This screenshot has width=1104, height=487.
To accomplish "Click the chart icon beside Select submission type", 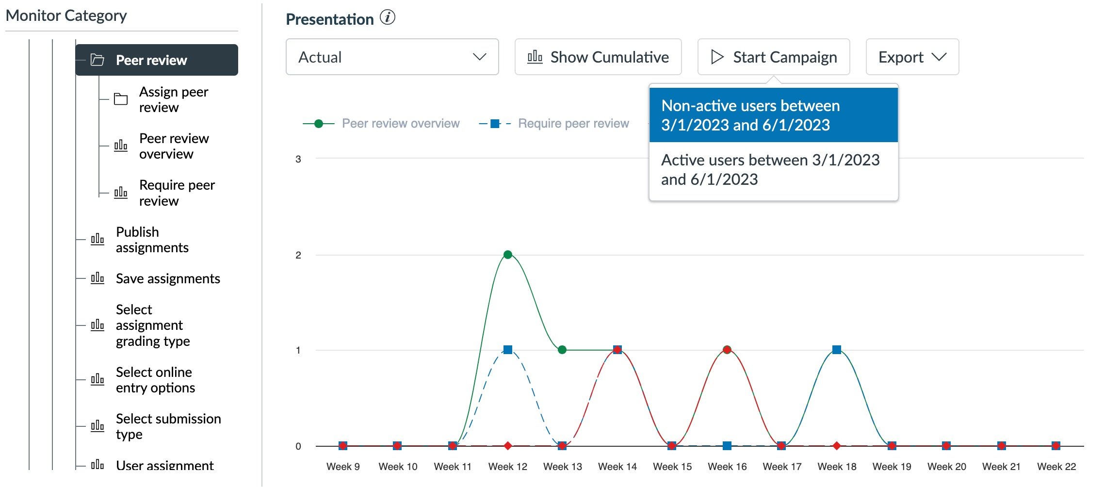I will coord(98,426).
